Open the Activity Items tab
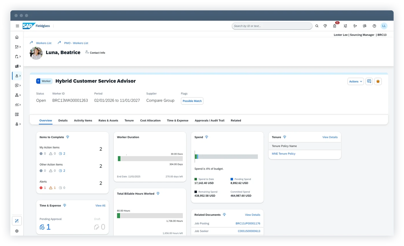The width and height of the screenshot is (404, 246). (83, 121)
